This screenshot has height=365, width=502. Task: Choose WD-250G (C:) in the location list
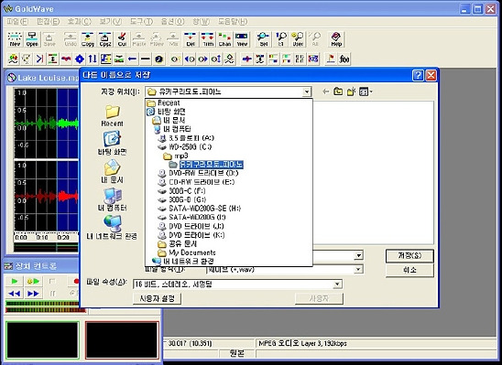tap(184, 147)
